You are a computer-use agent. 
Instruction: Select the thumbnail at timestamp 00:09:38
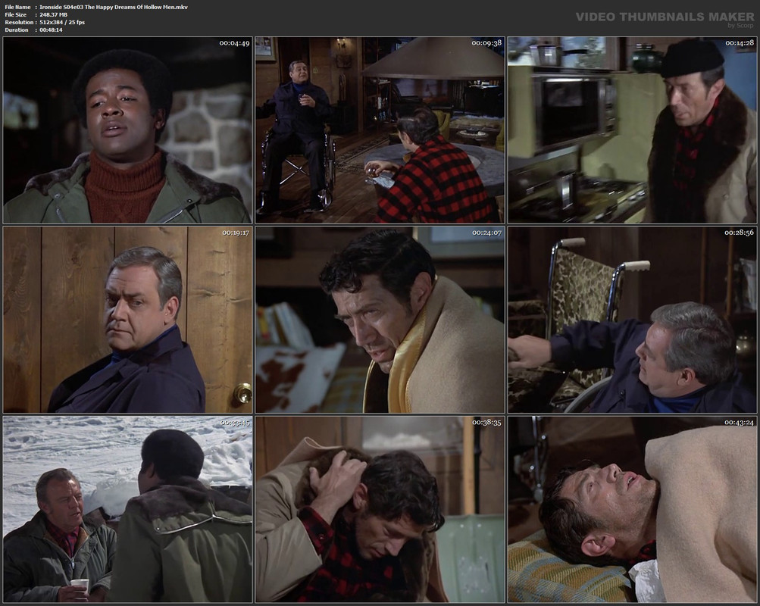pyautogui.click(x=380, y=130)
